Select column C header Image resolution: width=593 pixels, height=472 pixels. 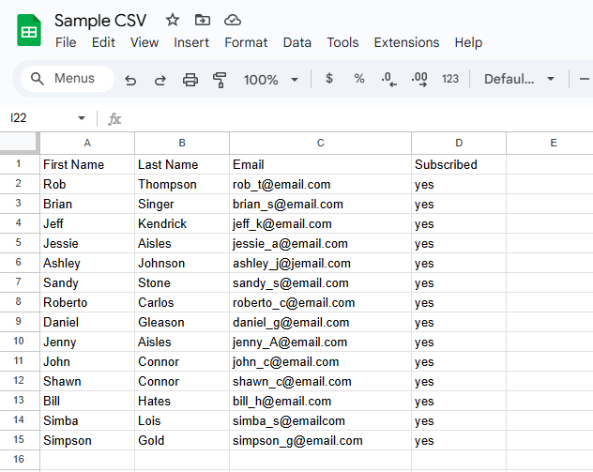coord(320,143)
